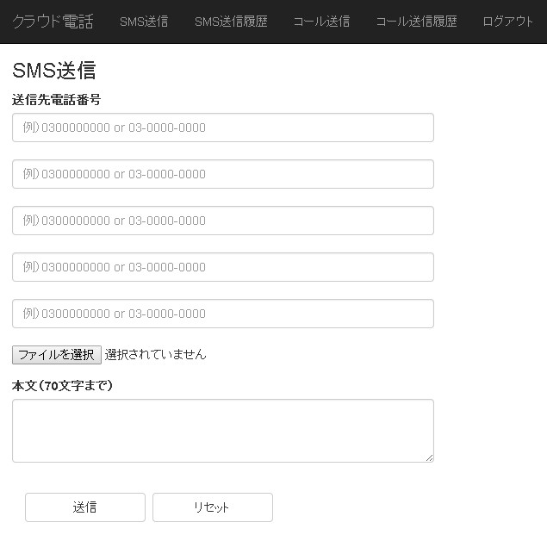Click the fourth phone number input
The width and height of the screenshot is (547, 535).
(x=222, y=267)
